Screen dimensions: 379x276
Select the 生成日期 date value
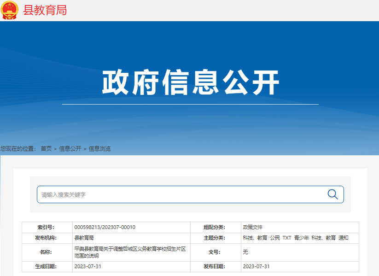(x=87, y=267)
